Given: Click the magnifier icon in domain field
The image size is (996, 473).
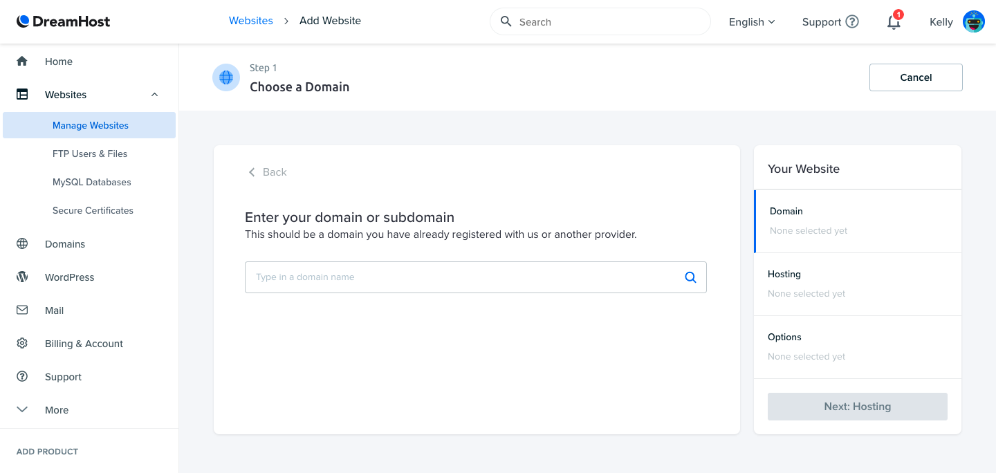Looking at the screenshot, I should tap(690, 277).
